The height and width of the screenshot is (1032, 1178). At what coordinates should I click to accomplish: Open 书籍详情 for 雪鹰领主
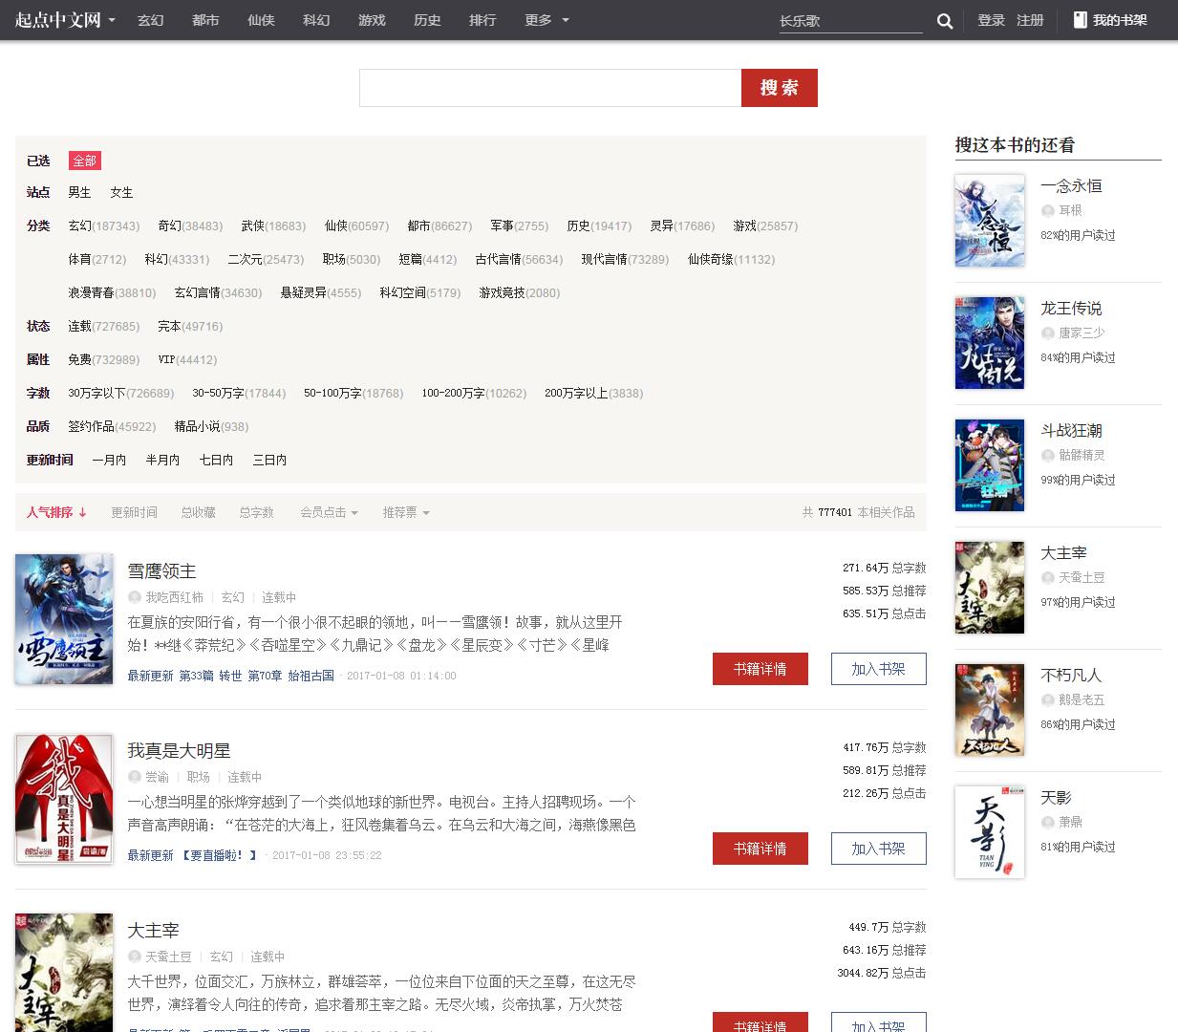coord(760,669)
